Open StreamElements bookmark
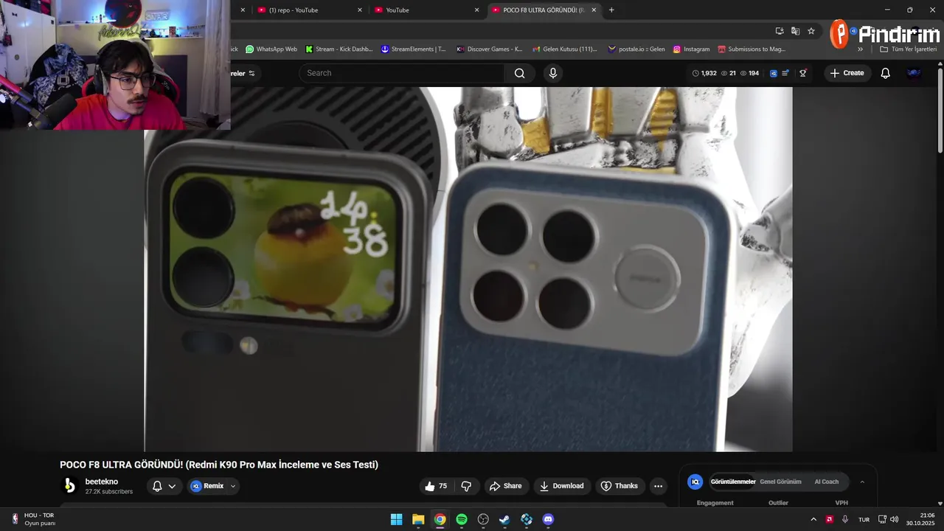The width and height of the screenshot is (944, 531). point(414,49)
